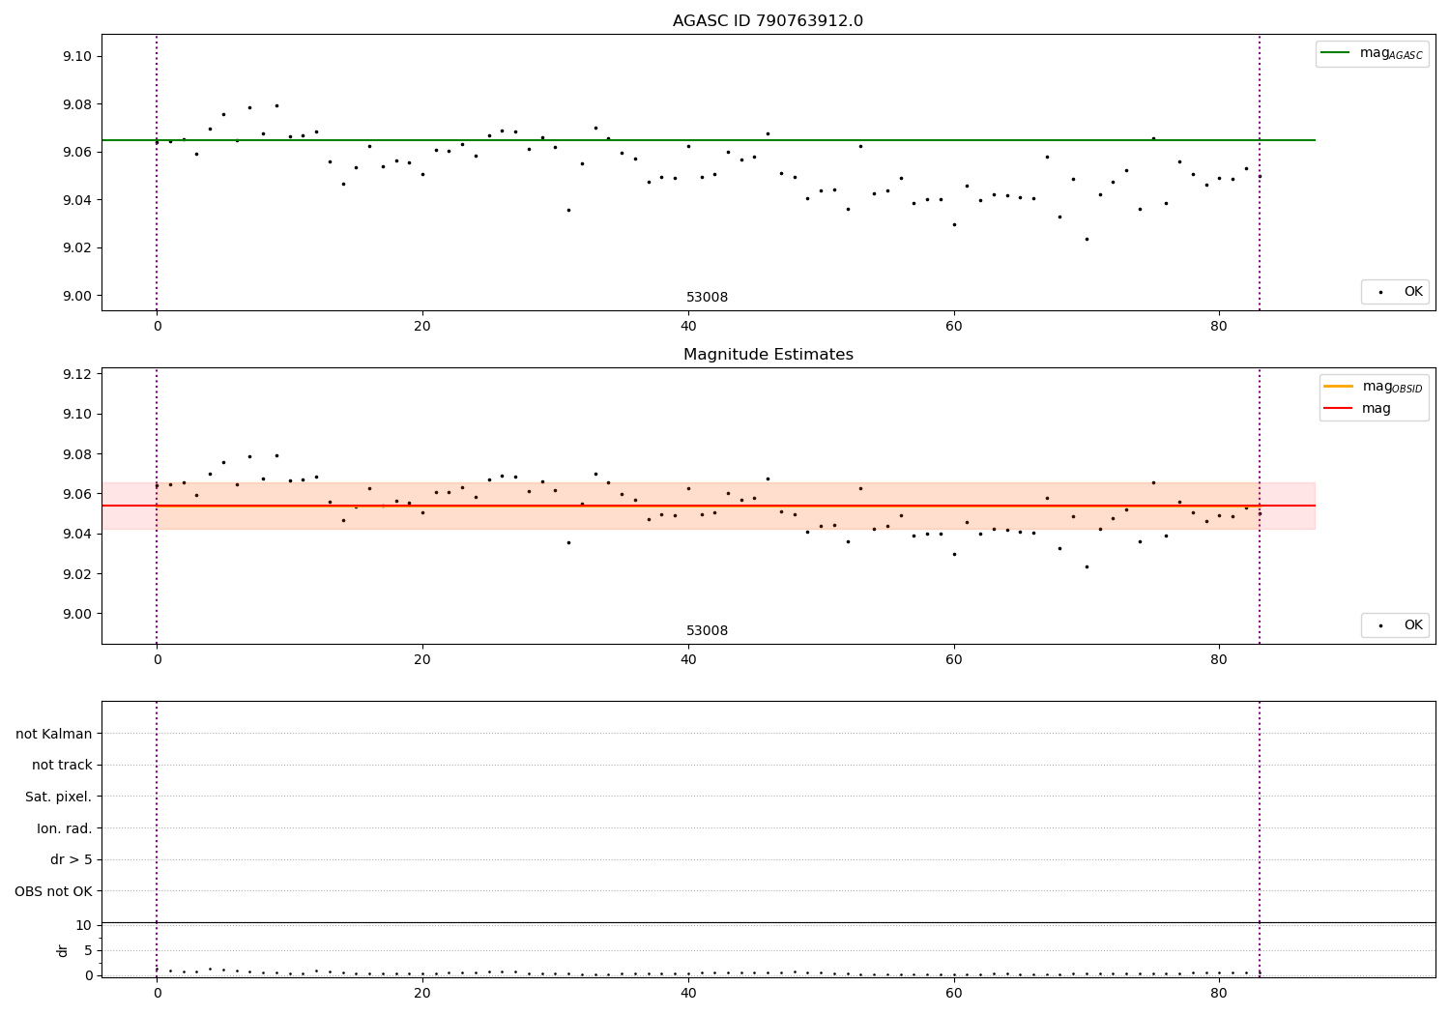Image resolution: width=1450 pixels, height=1015 pixels.
Task: Click the "Ion. rad." axis label
Action: 65,828
